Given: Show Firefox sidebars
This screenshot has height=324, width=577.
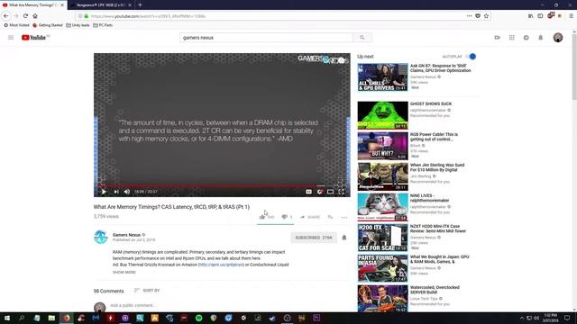Looking at the screenshot, I should [x=540, y=16].
